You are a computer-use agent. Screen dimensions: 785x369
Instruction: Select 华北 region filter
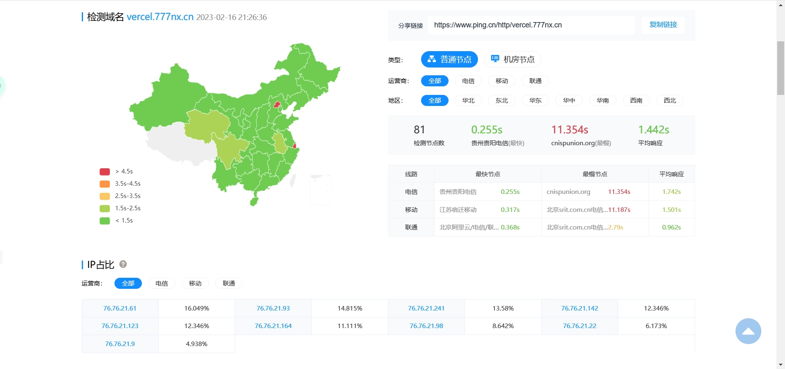coord(468,101)
